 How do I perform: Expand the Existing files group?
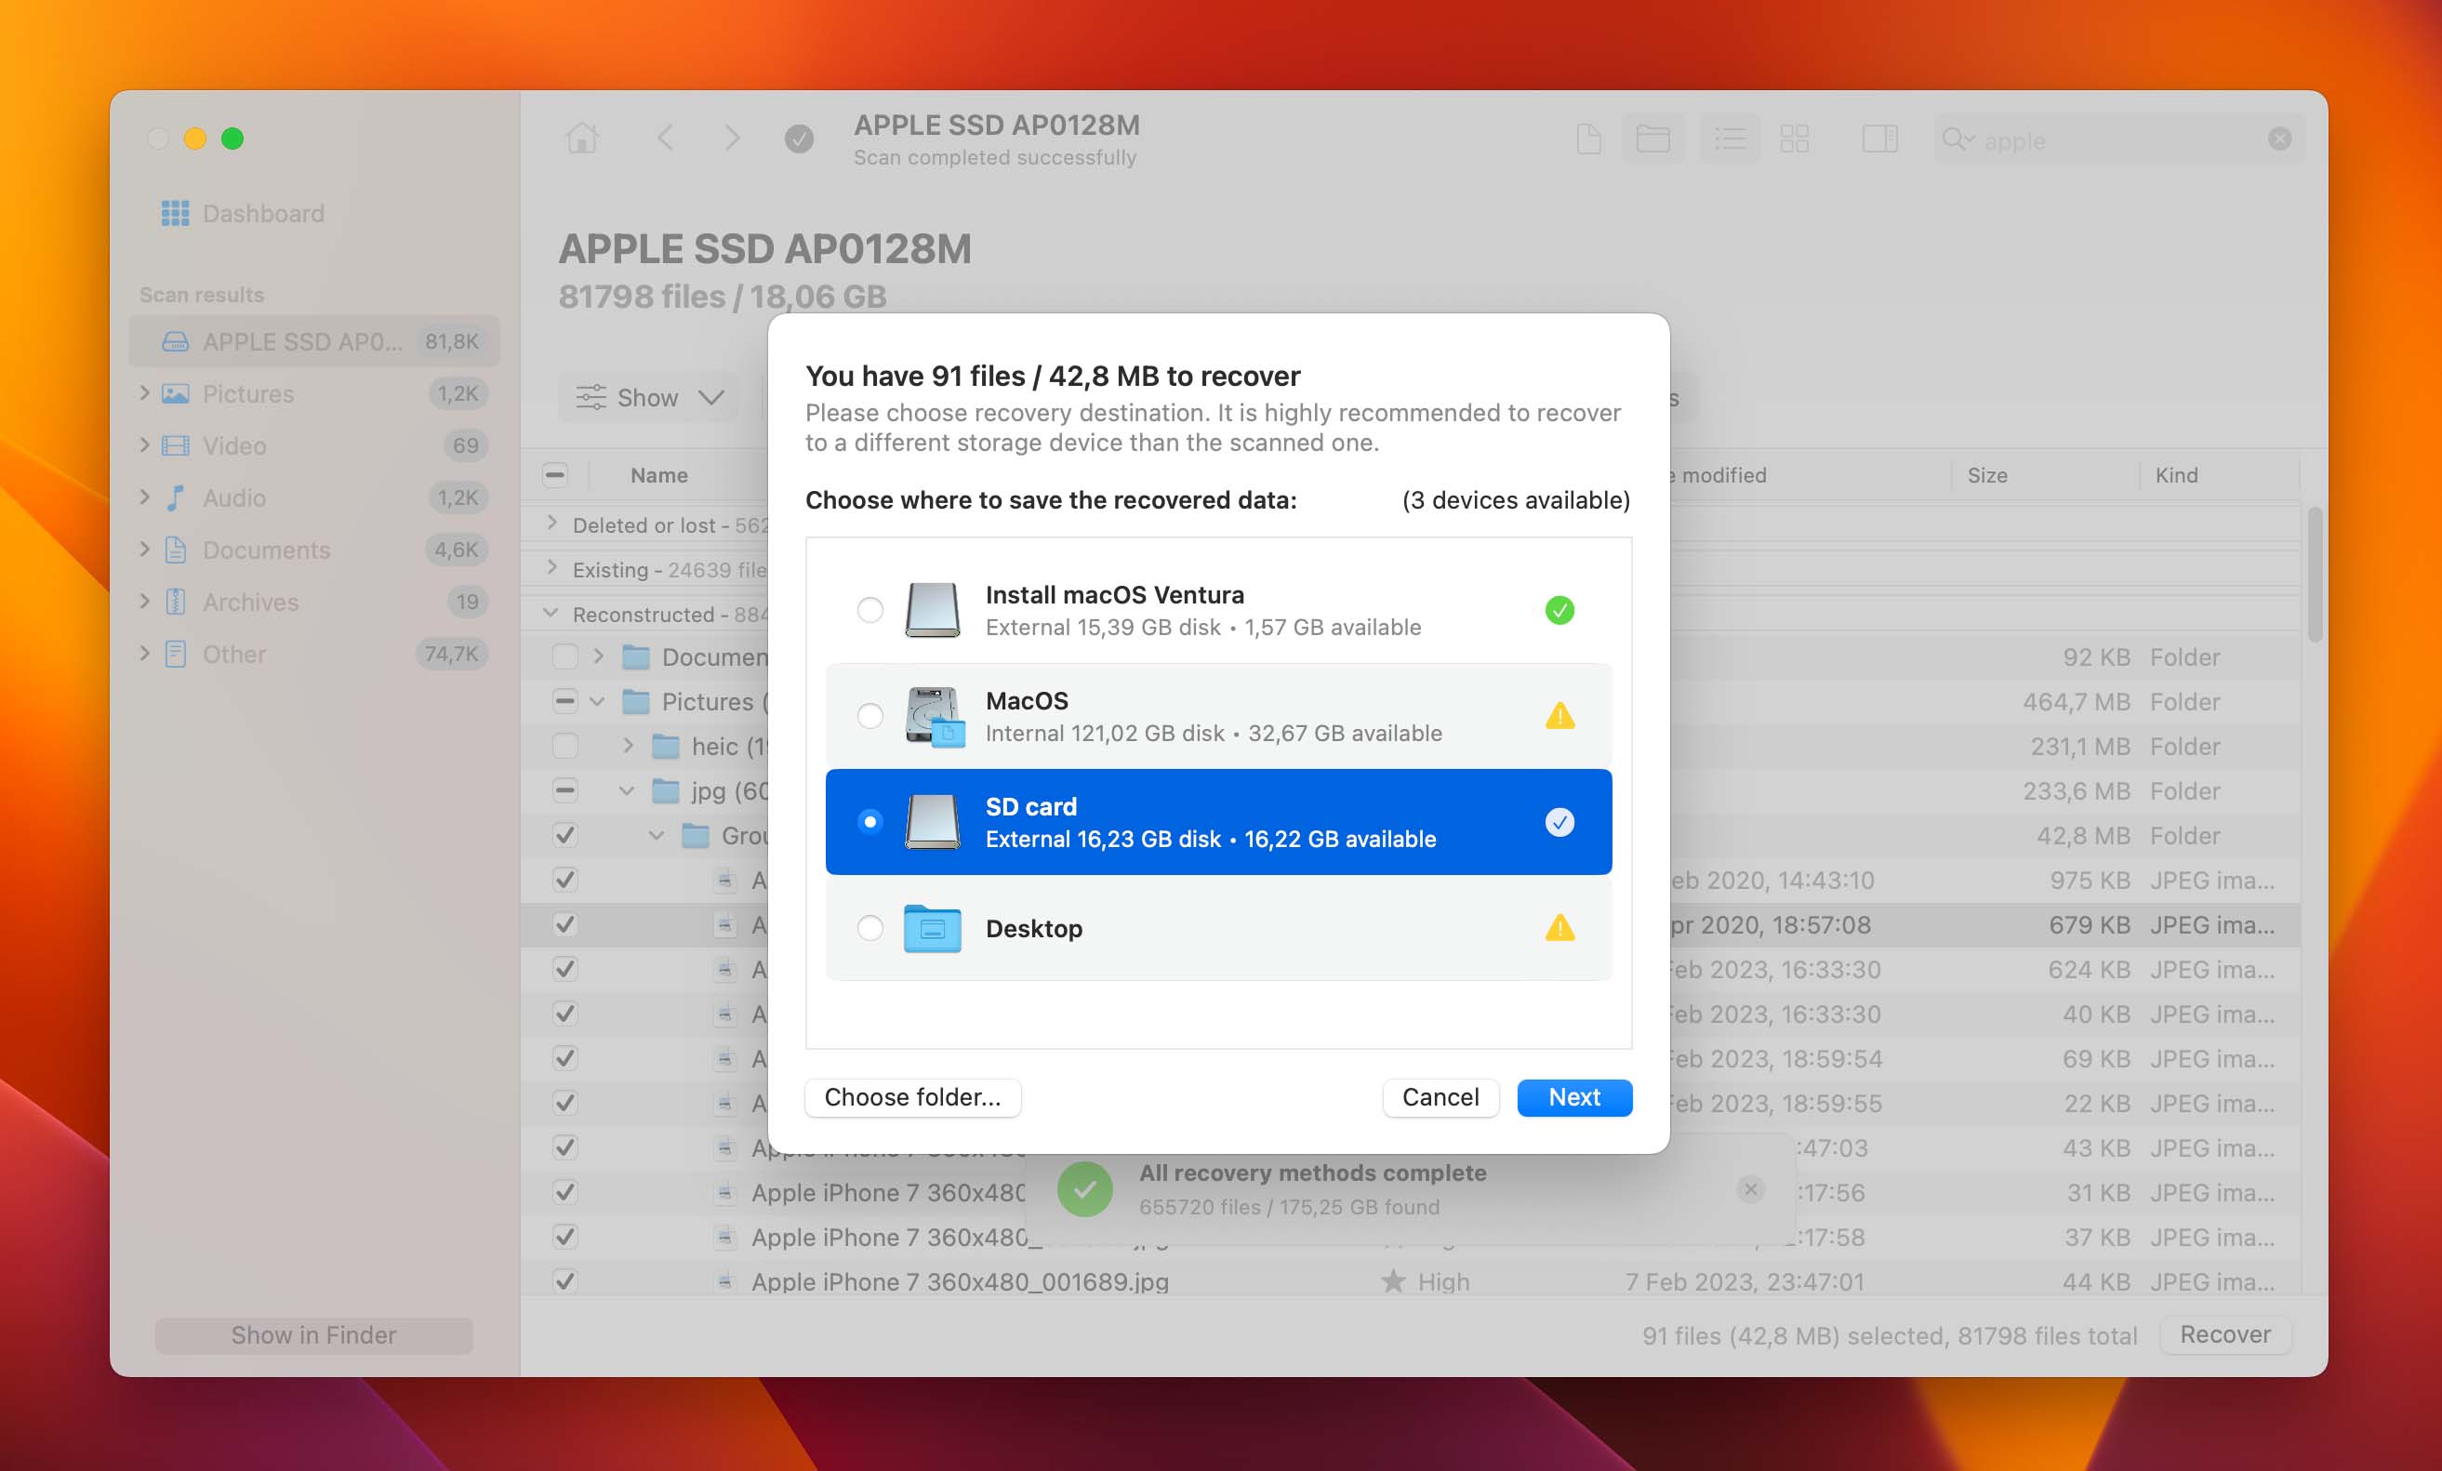click(552, 568)
